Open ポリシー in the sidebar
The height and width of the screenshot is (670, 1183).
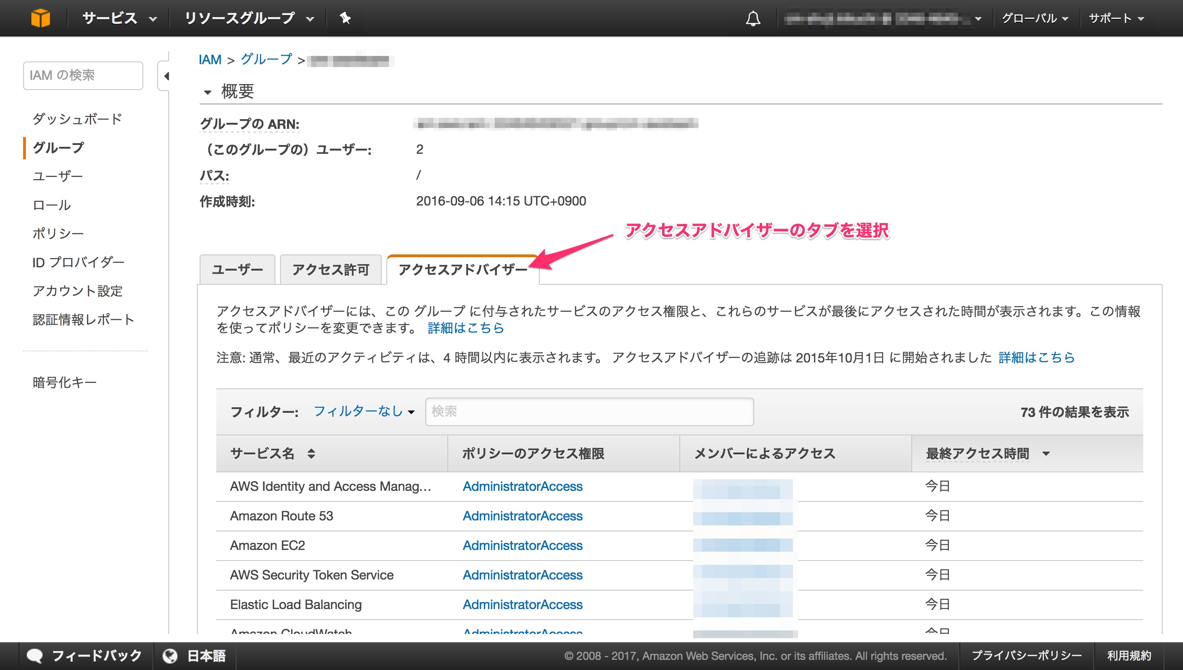pos(58,234)
